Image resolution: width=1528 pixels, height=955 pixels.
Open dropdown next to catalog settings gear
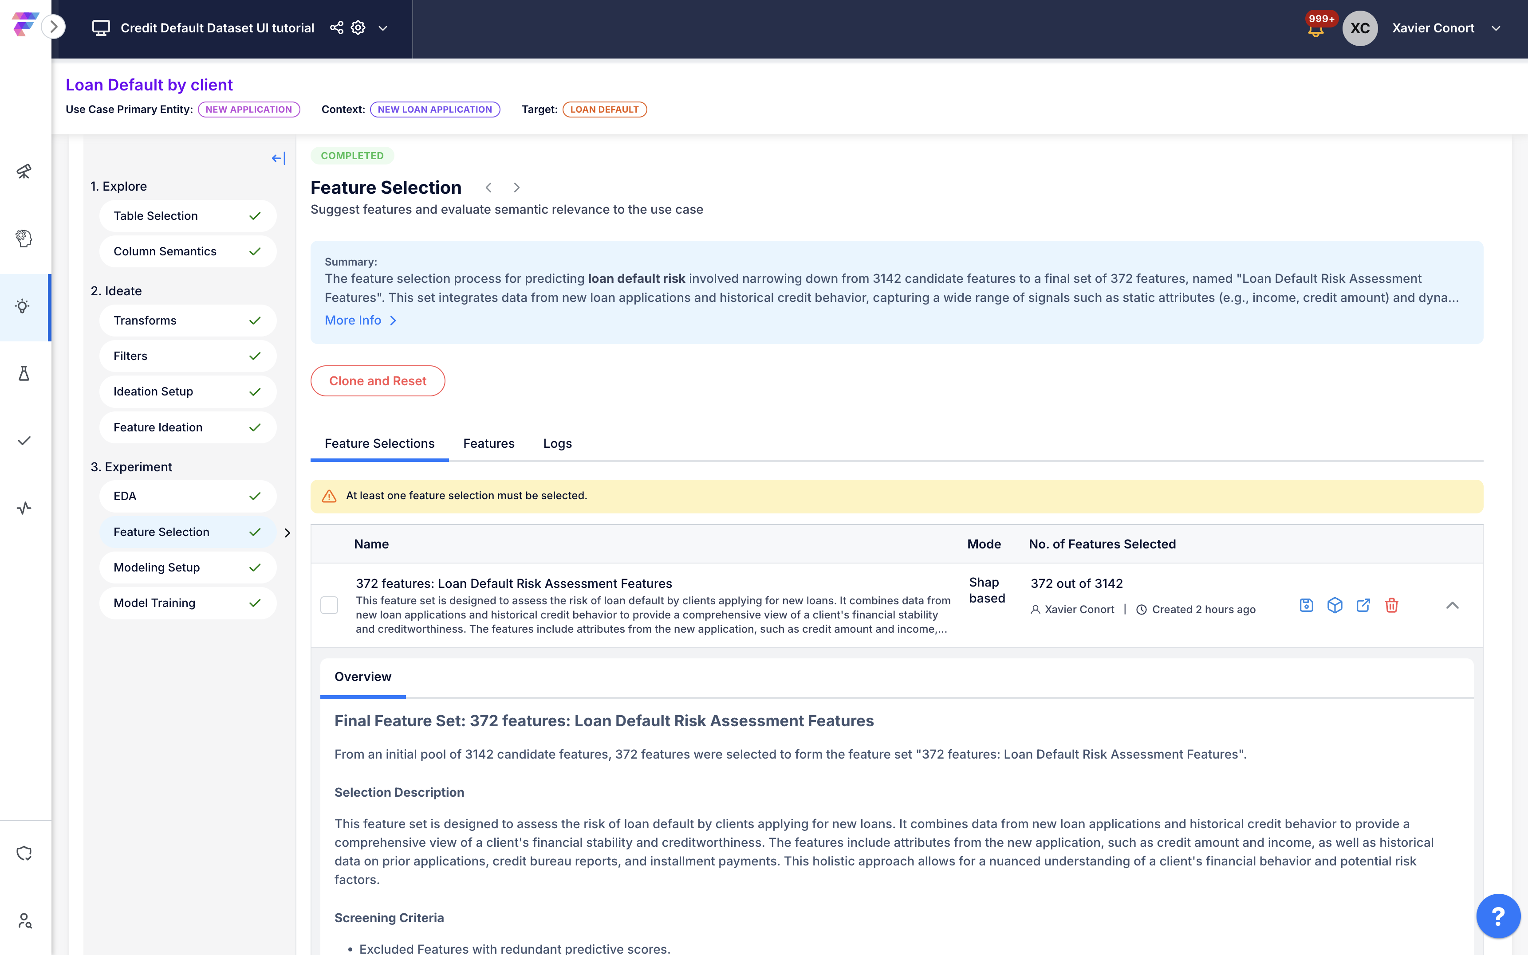[x=383, y=28]
